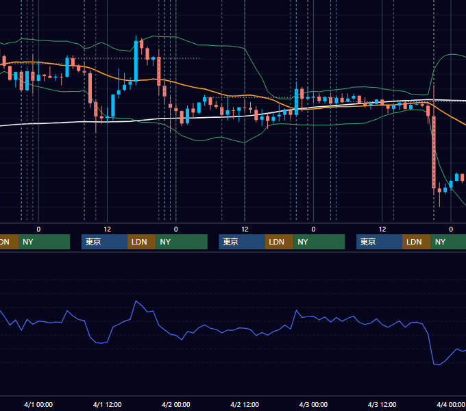466x411 pixels.
Task: Click hour label '12' above 4/2 12:00
Action: click(245, 229)
